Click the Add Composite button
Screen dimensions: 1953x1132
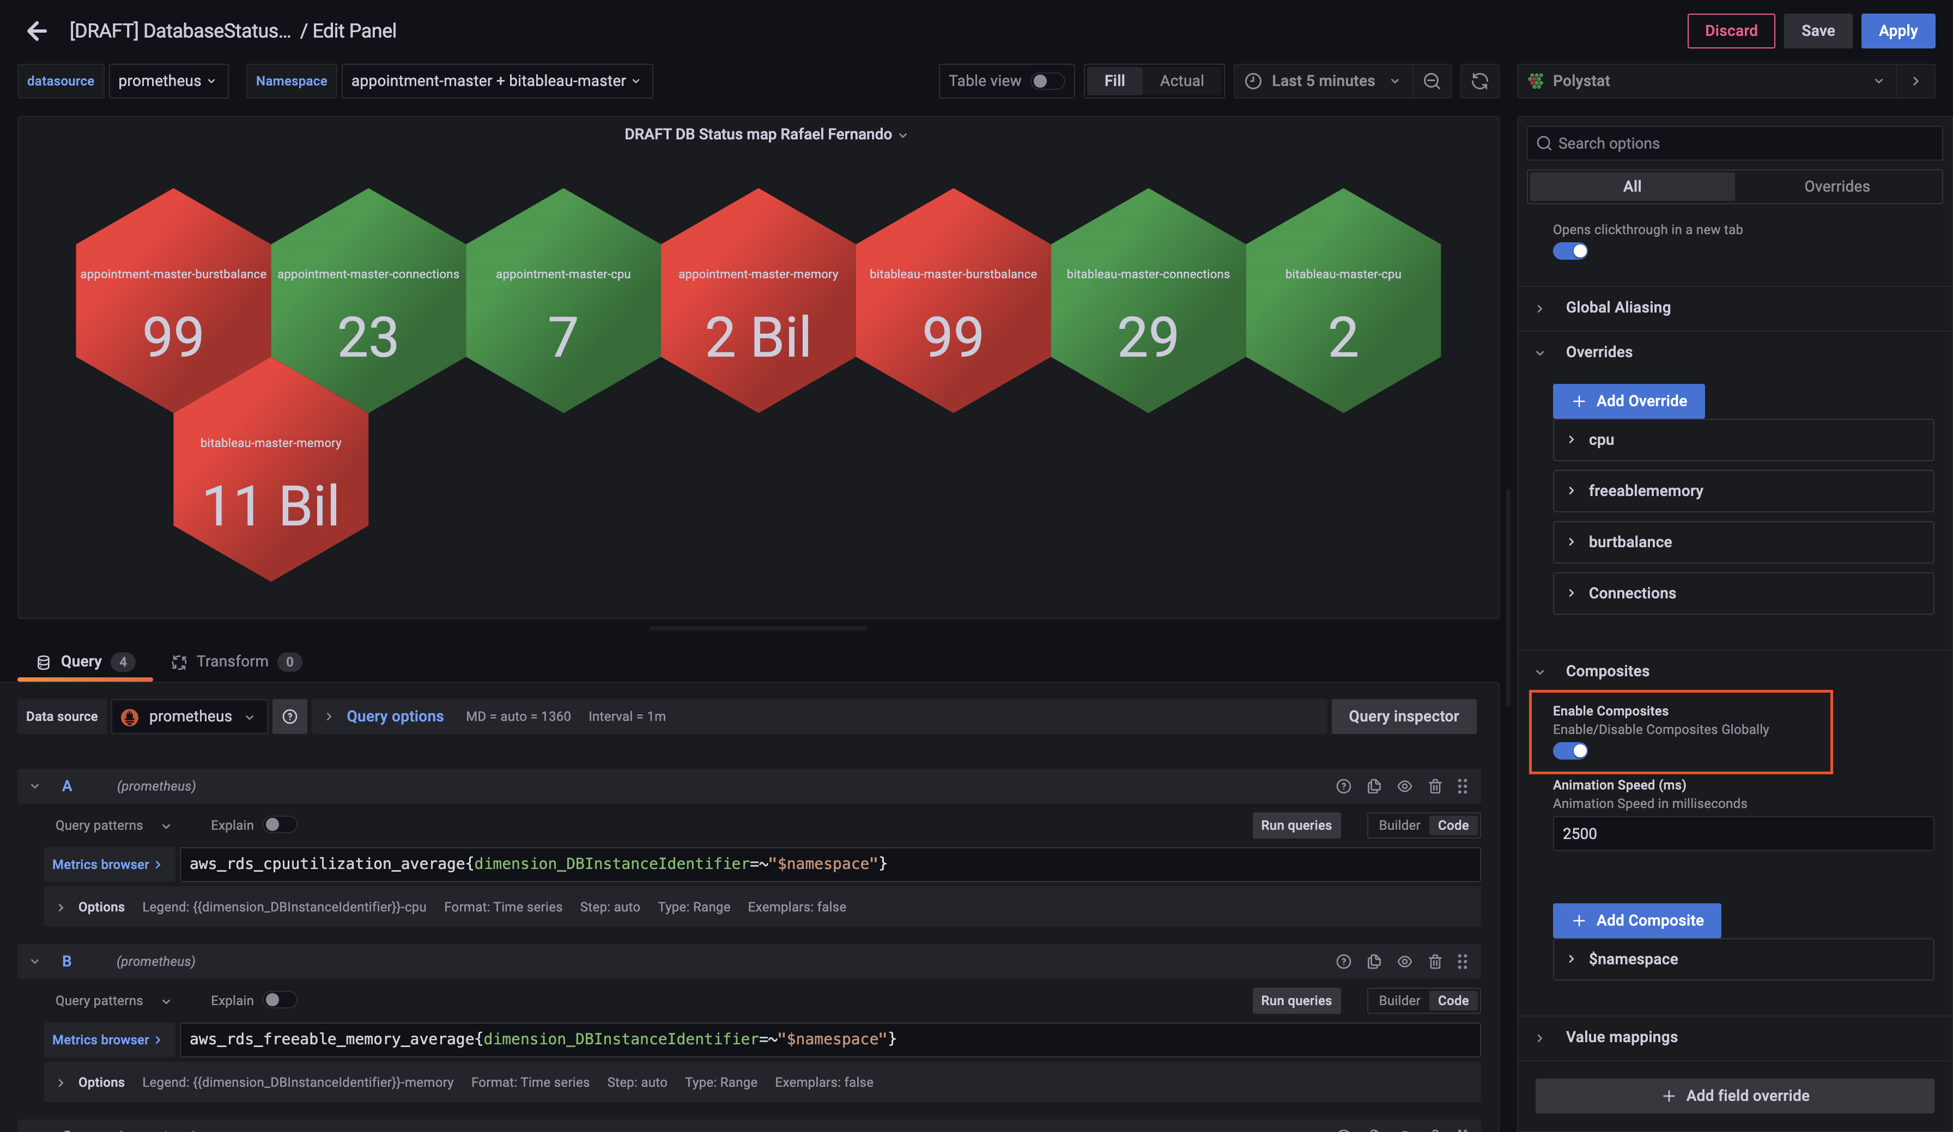[1637, 920]
